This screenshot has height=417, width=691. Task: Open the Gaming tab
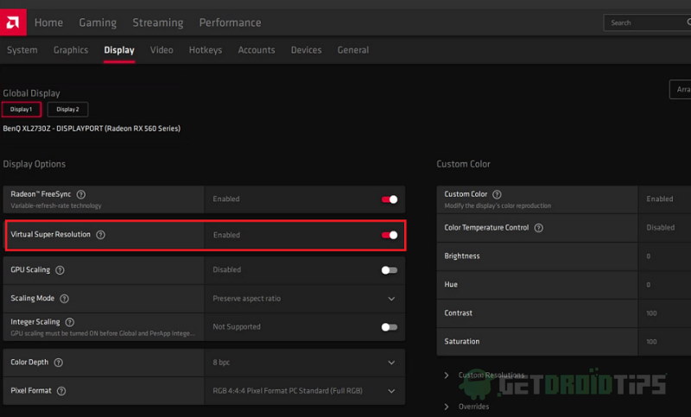(x=98, y=22)
